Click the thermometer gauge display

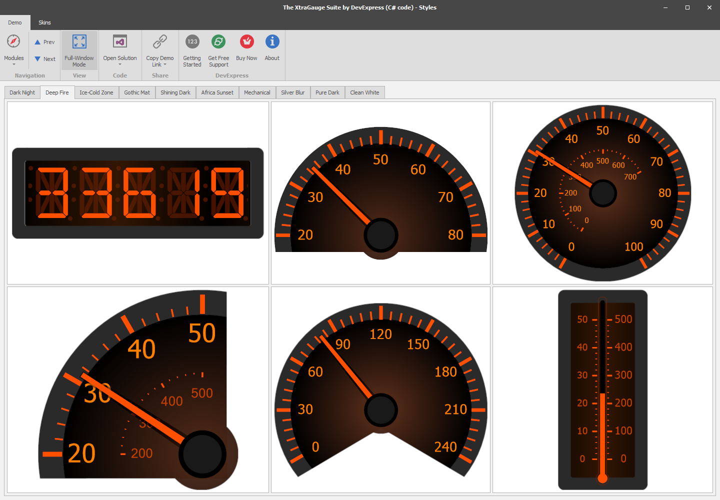point(602,389)
